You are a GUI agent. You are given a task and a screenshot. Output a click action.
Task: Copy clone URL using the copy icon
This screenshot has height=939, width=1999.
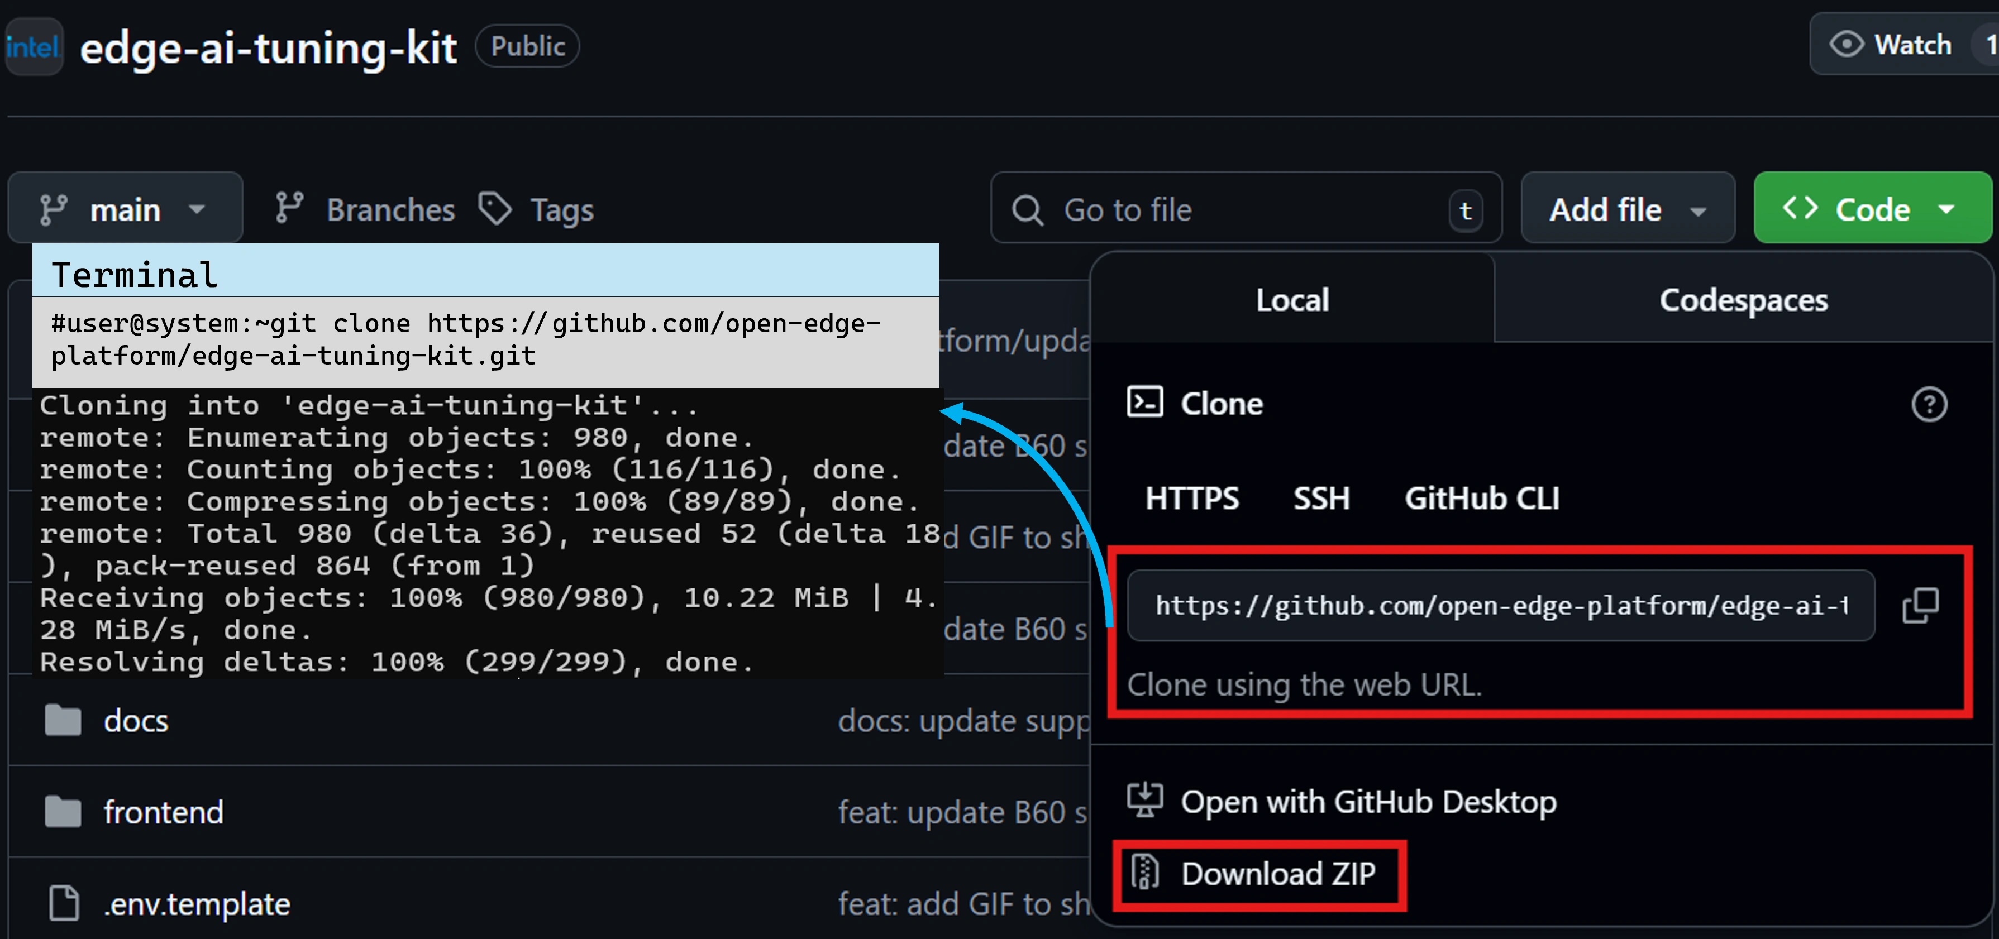pos(1920,606)
